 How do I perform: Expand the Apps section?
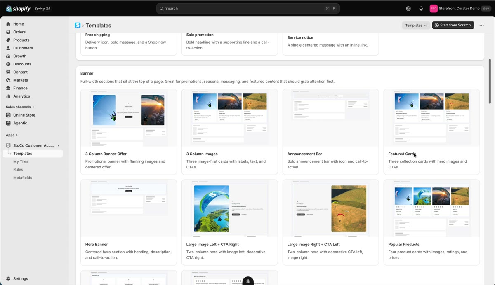12,135
